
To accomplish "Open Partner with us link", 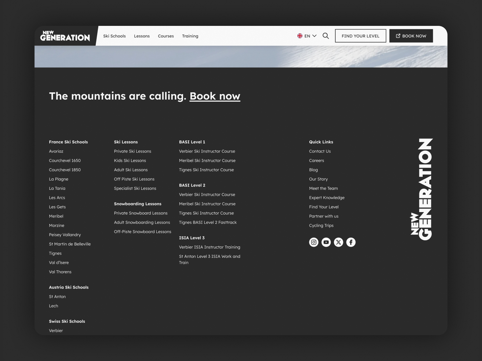I will click(x=324, y=216).
